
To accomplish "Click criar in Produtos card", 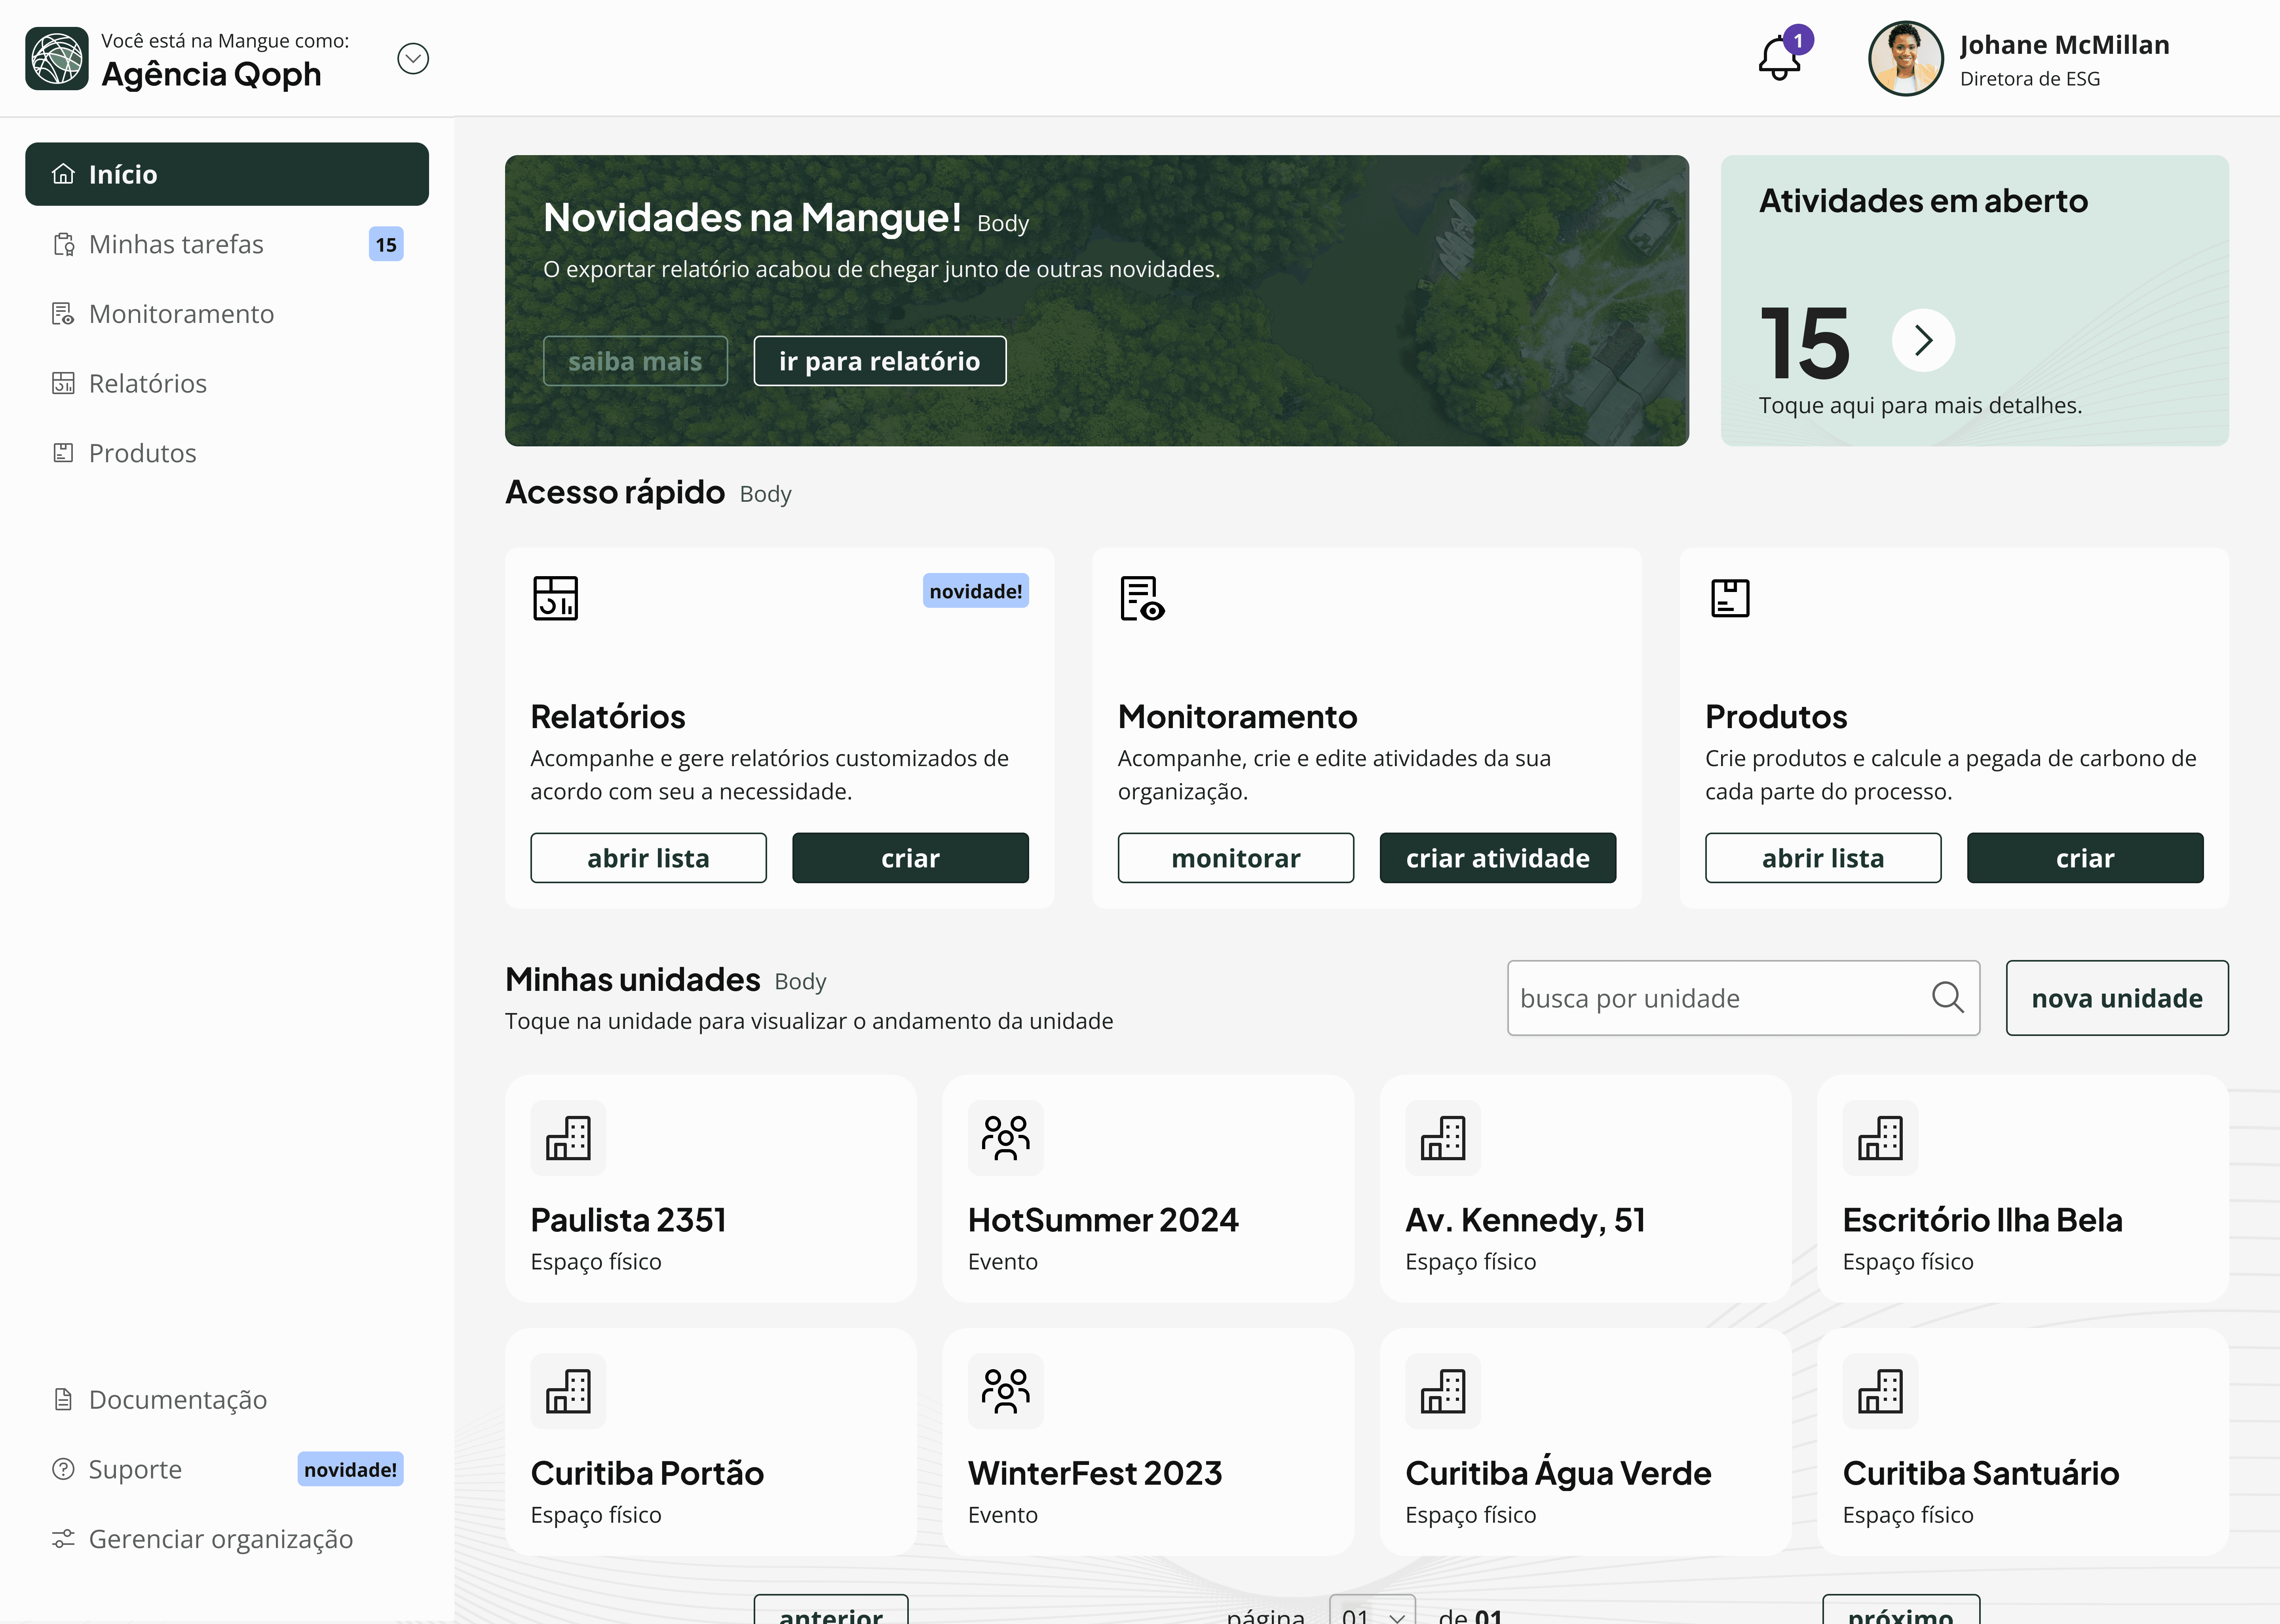I will point(2085,858).
